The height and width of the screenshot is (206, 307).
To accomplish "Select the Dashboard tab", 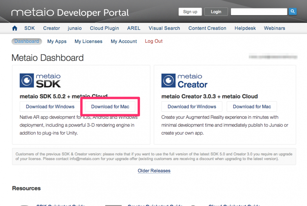I will (27, 41).
